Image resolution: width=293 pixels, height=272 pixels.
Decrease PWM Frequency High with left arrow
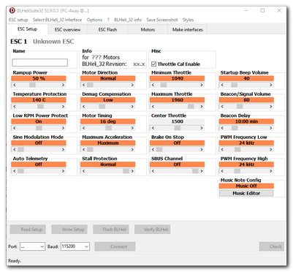(x=222, y=171)
